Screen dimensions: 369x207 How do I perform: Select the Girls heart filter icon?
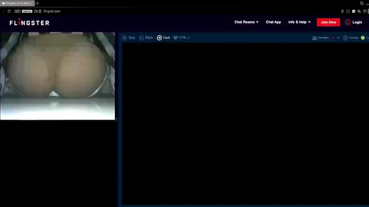(x=175, y=37)
